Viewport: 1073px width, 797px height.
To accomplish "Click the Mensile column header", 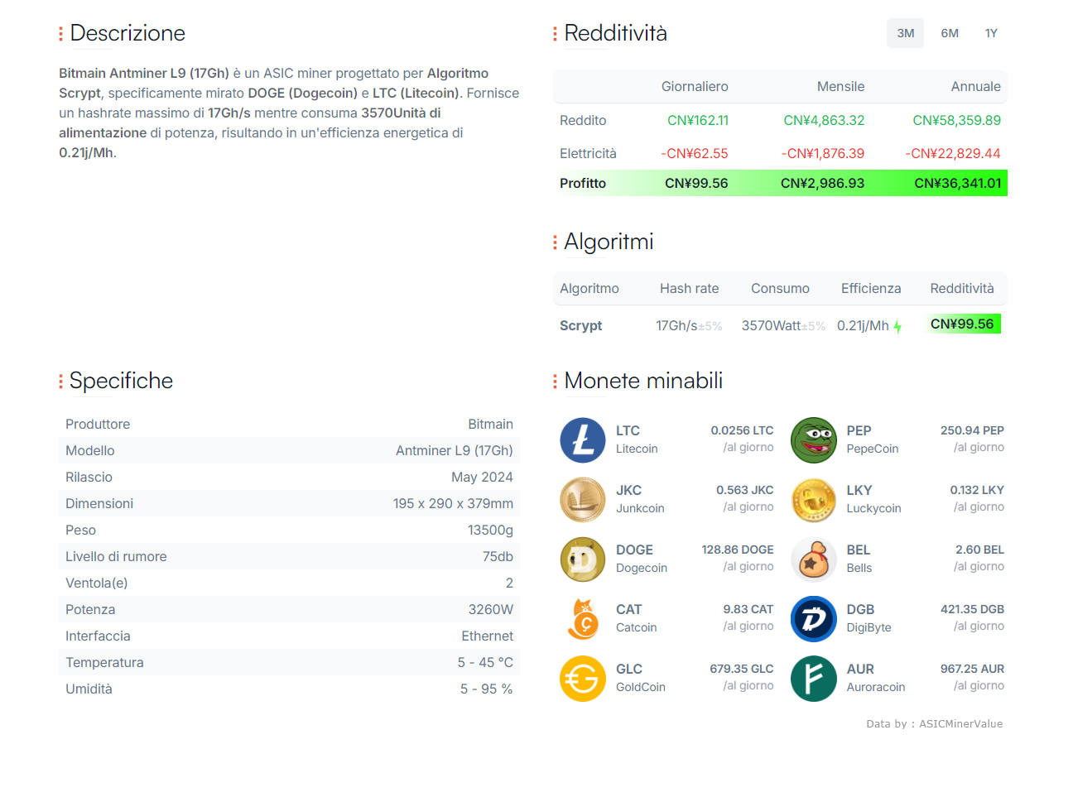I will click(840, 87).
